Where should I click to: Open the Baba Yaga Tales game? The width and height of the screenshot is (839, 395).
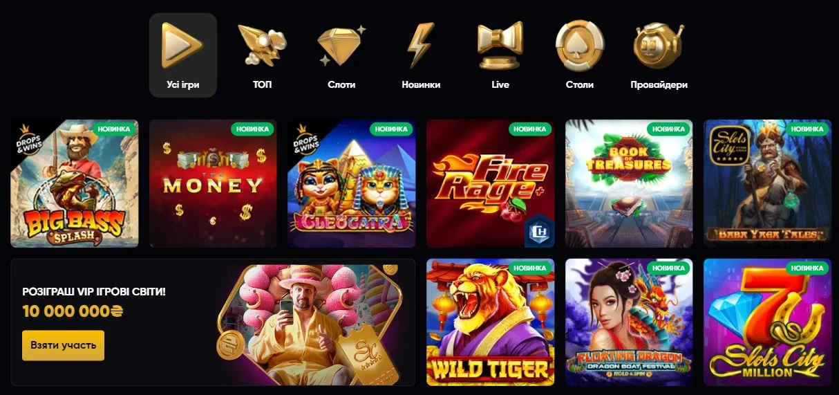coord(767,183)
